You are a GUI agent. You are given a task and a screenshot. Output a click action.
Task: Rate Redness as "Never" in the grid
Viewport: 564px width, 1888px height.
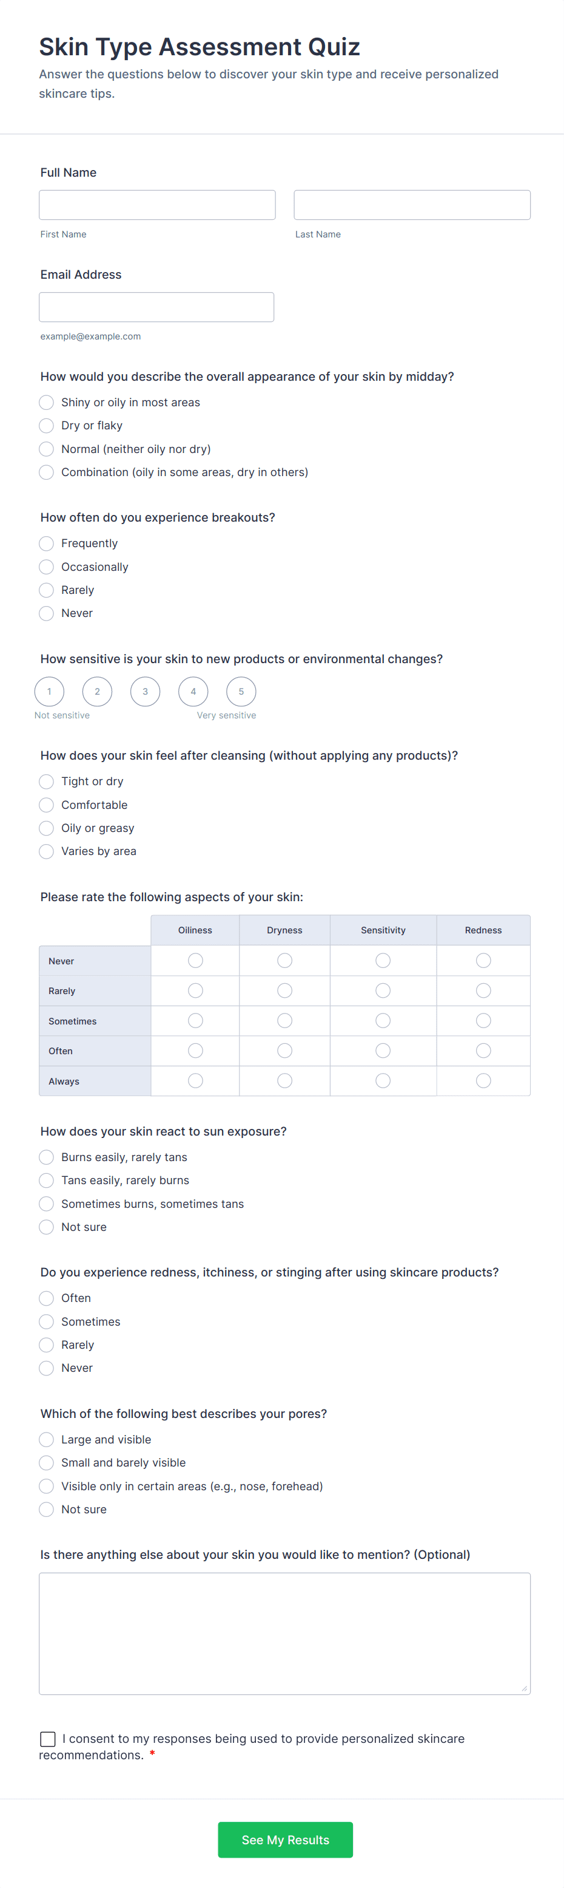pos(483,960)
